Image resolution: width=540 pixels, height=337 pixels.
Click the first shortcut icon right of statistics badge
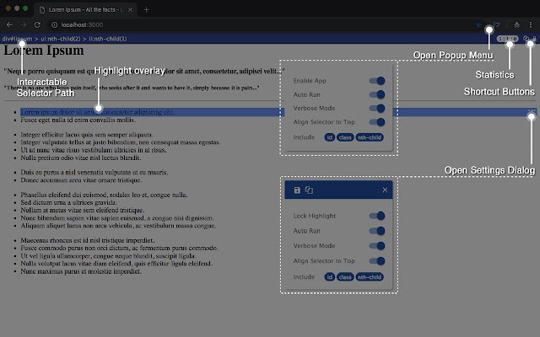tap(526, 39)
